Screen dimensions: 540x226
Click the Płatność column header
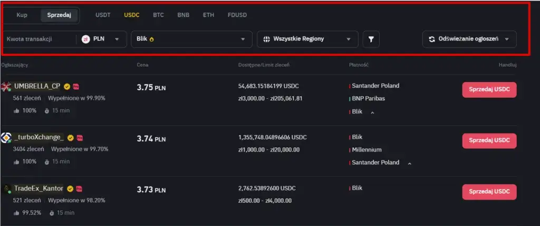tap(359, 65)
